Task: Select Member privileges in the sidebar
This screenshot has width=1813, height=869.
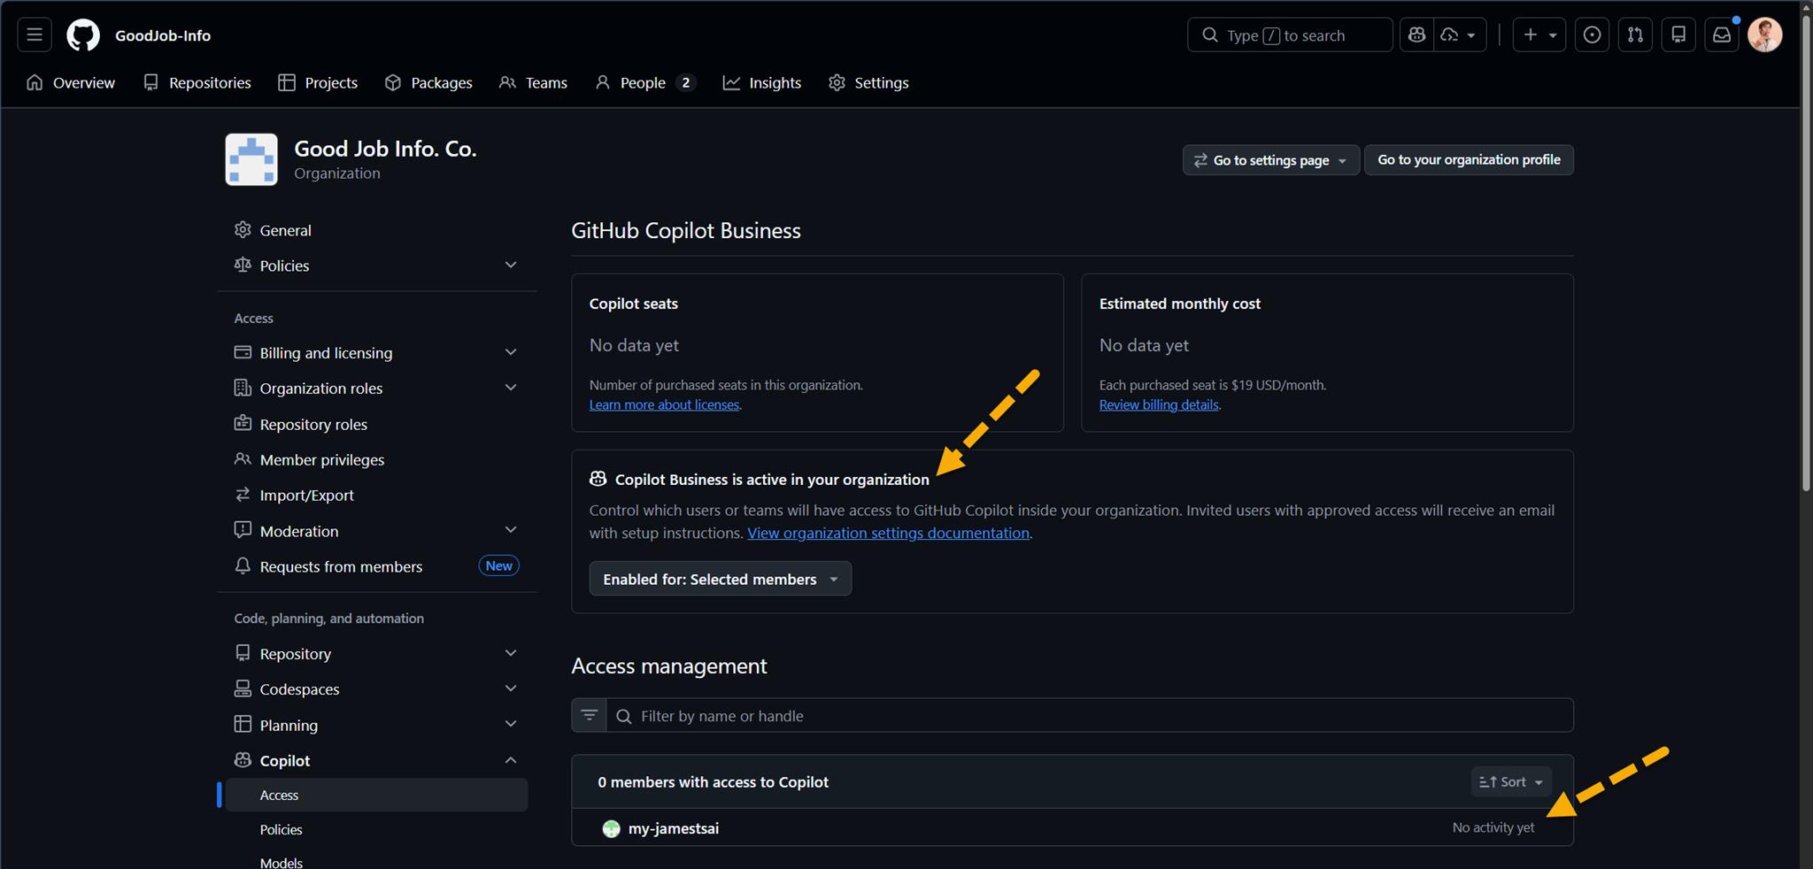Action: pos(321,460)
